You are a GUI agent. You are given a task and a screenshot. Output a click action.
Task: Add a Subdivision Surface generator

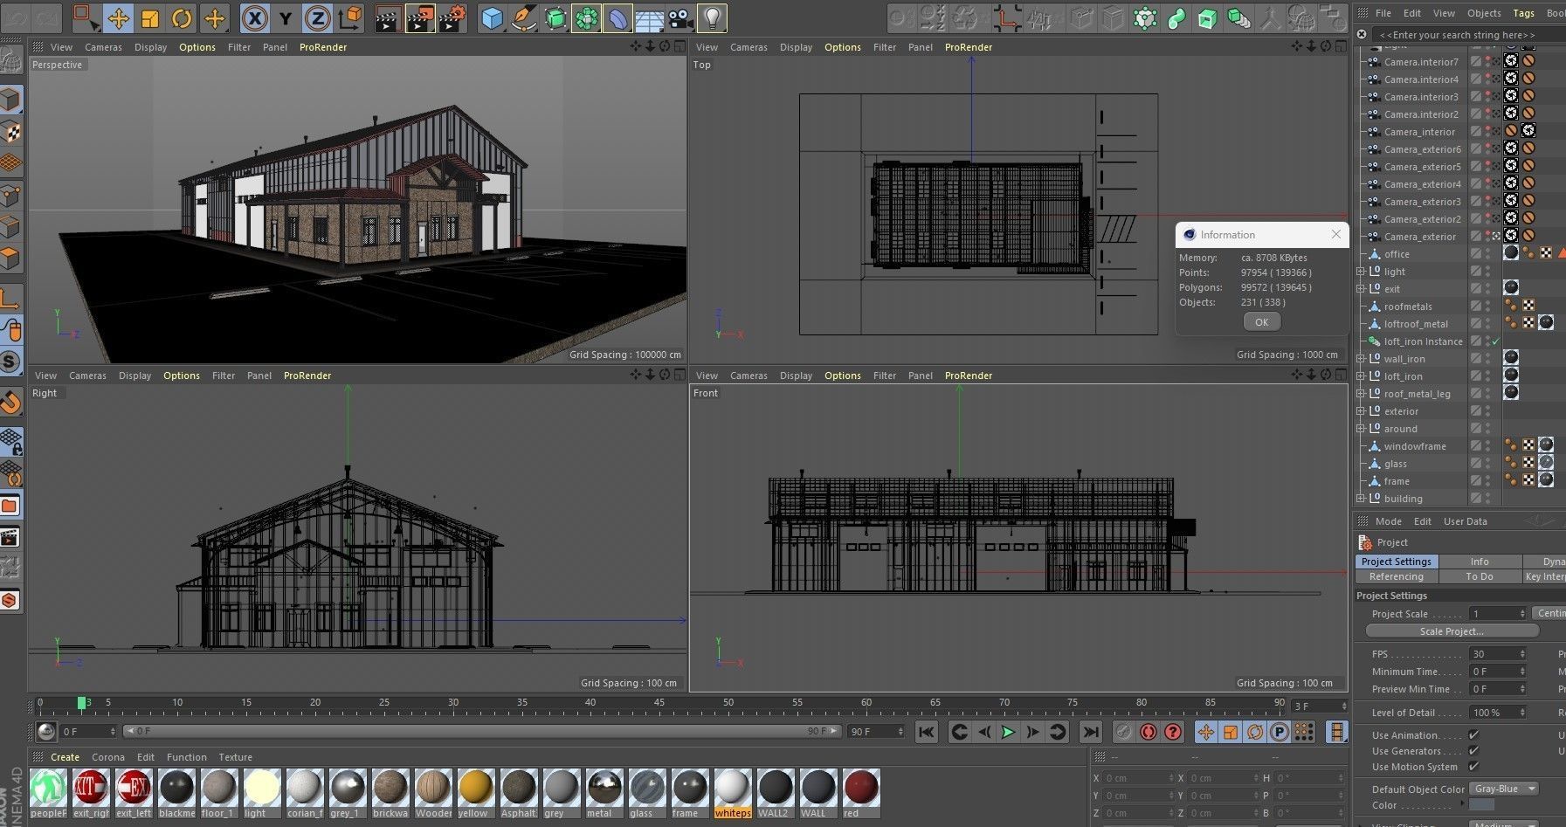555,17
